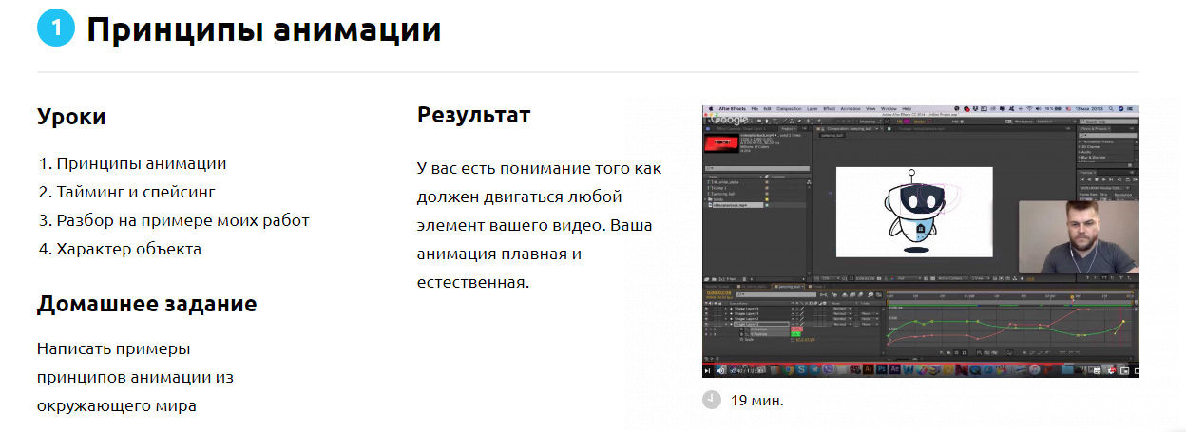Click the red video progress bar
This screenshot has width=1186, height=432.
pos(855,363)
